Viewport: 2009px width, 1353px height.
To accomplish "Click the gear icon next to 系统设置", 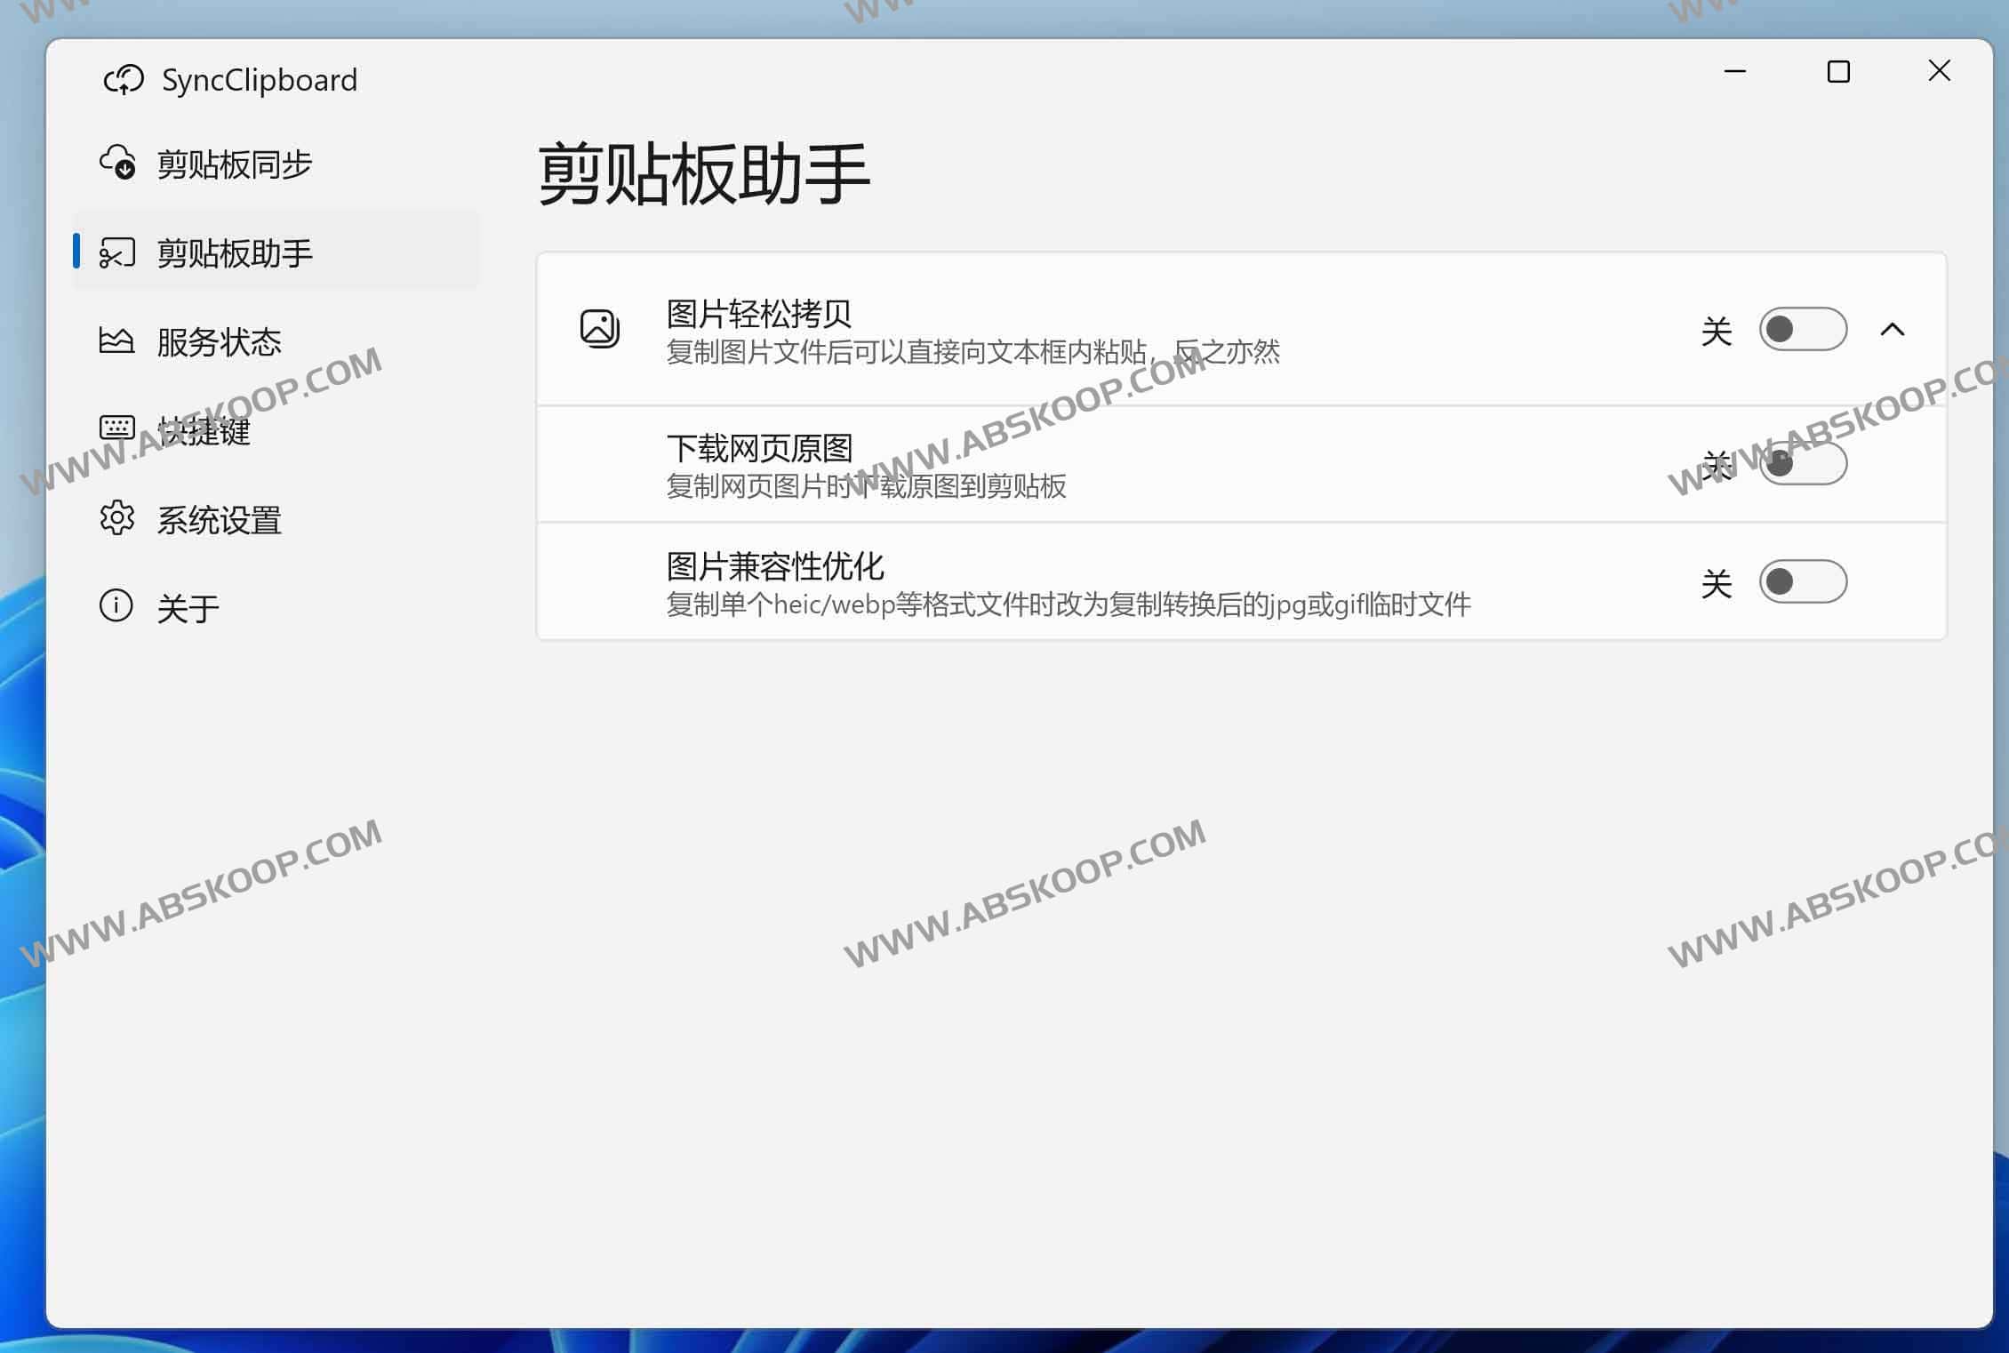I will click(x=116, y=520).
